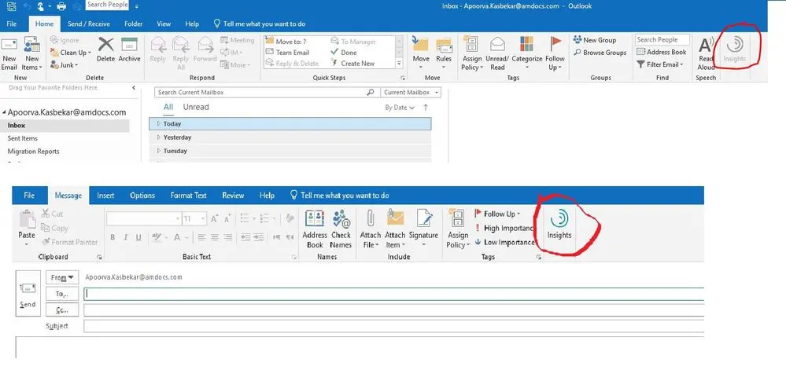Select the Inbox folder
Image resolution: width=786 pixels, height=392 pixels.
coord(65,126)
